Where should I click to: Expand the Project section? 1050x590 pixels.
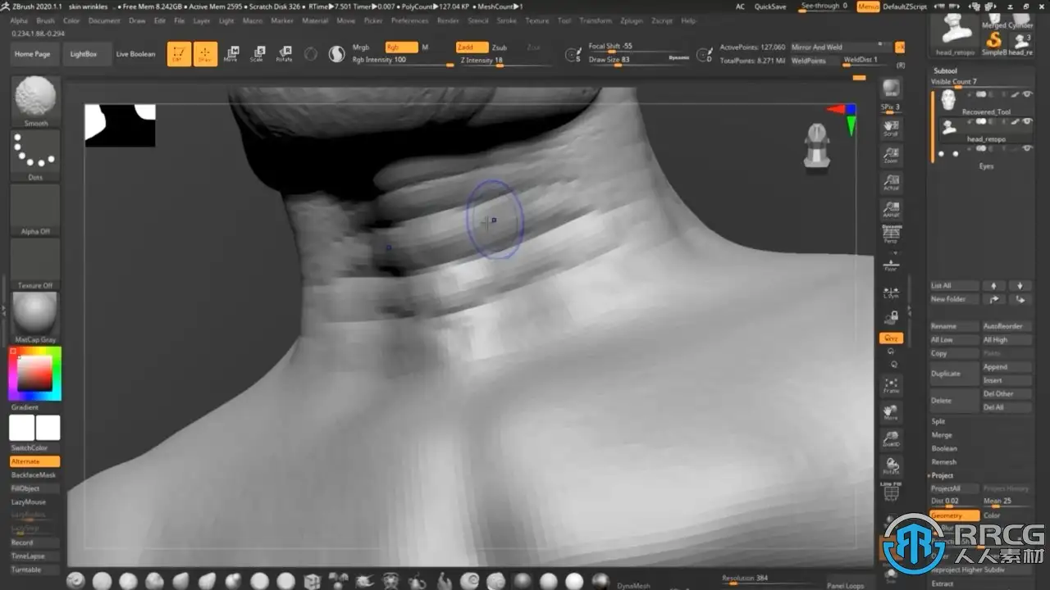[x=941, y=475]
